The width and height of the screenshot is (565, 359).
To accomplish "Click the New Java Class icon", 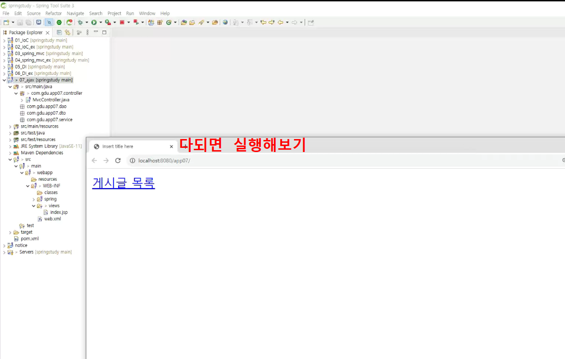I will (168, 22).
